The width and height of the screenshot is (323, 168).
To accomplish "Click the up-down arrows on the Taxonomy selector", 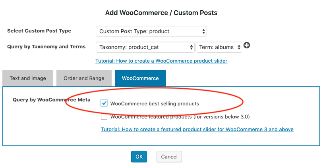I will [x=191, y=47].
